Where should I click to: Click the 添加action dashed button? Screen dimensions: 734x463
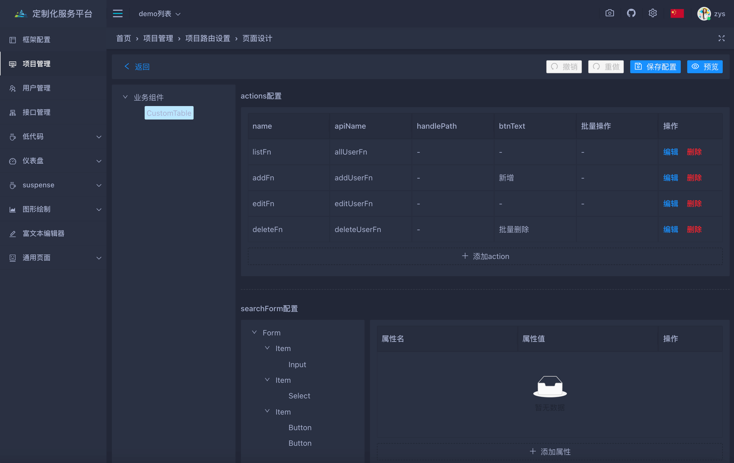pos(485,256)
